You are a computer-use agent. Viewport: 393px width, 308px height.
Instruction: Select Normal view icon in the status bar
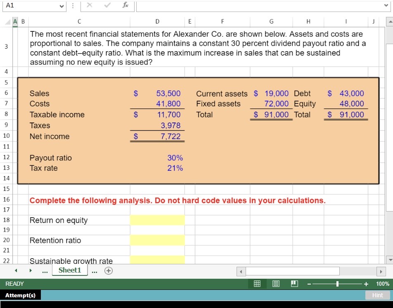click(x=258, y=284)
